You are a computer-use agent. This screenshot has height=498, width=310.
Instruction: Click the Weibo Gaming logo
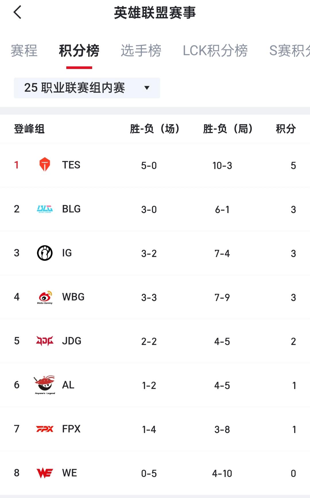pos(45,297)
